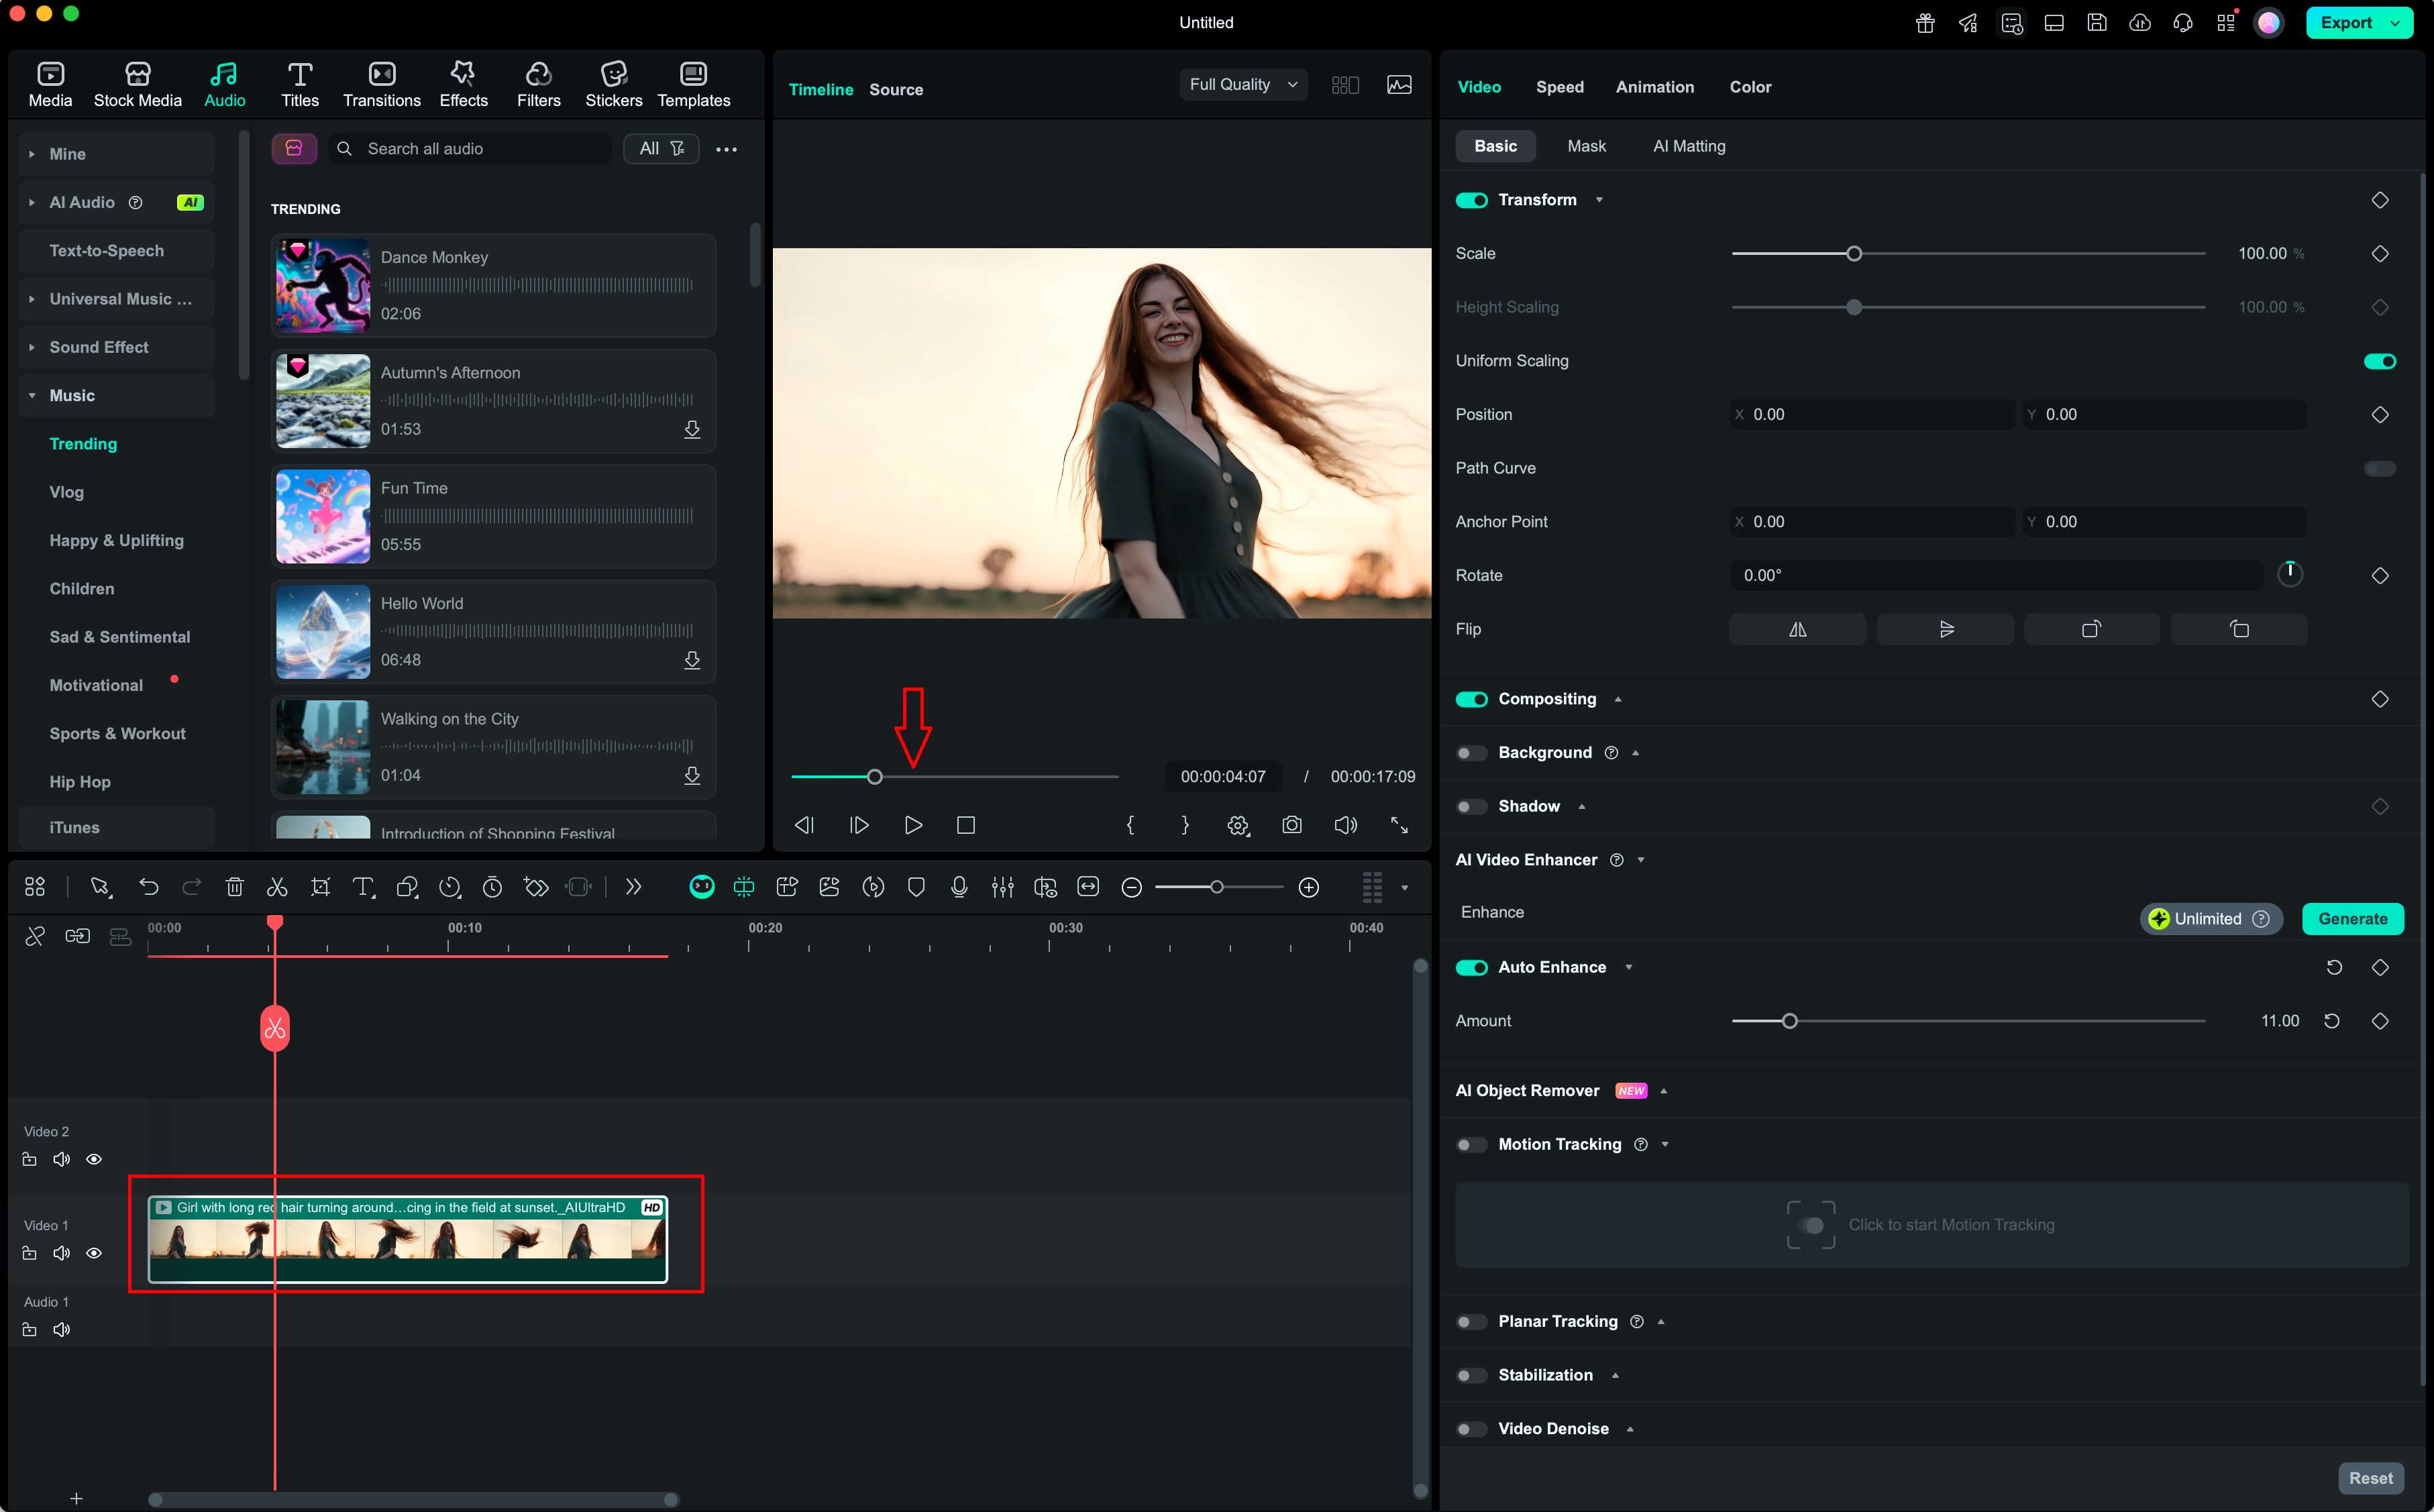Open the Full Quality dropdown
Viewport: 2434px width, 1512px height.
pos(1242,84)
